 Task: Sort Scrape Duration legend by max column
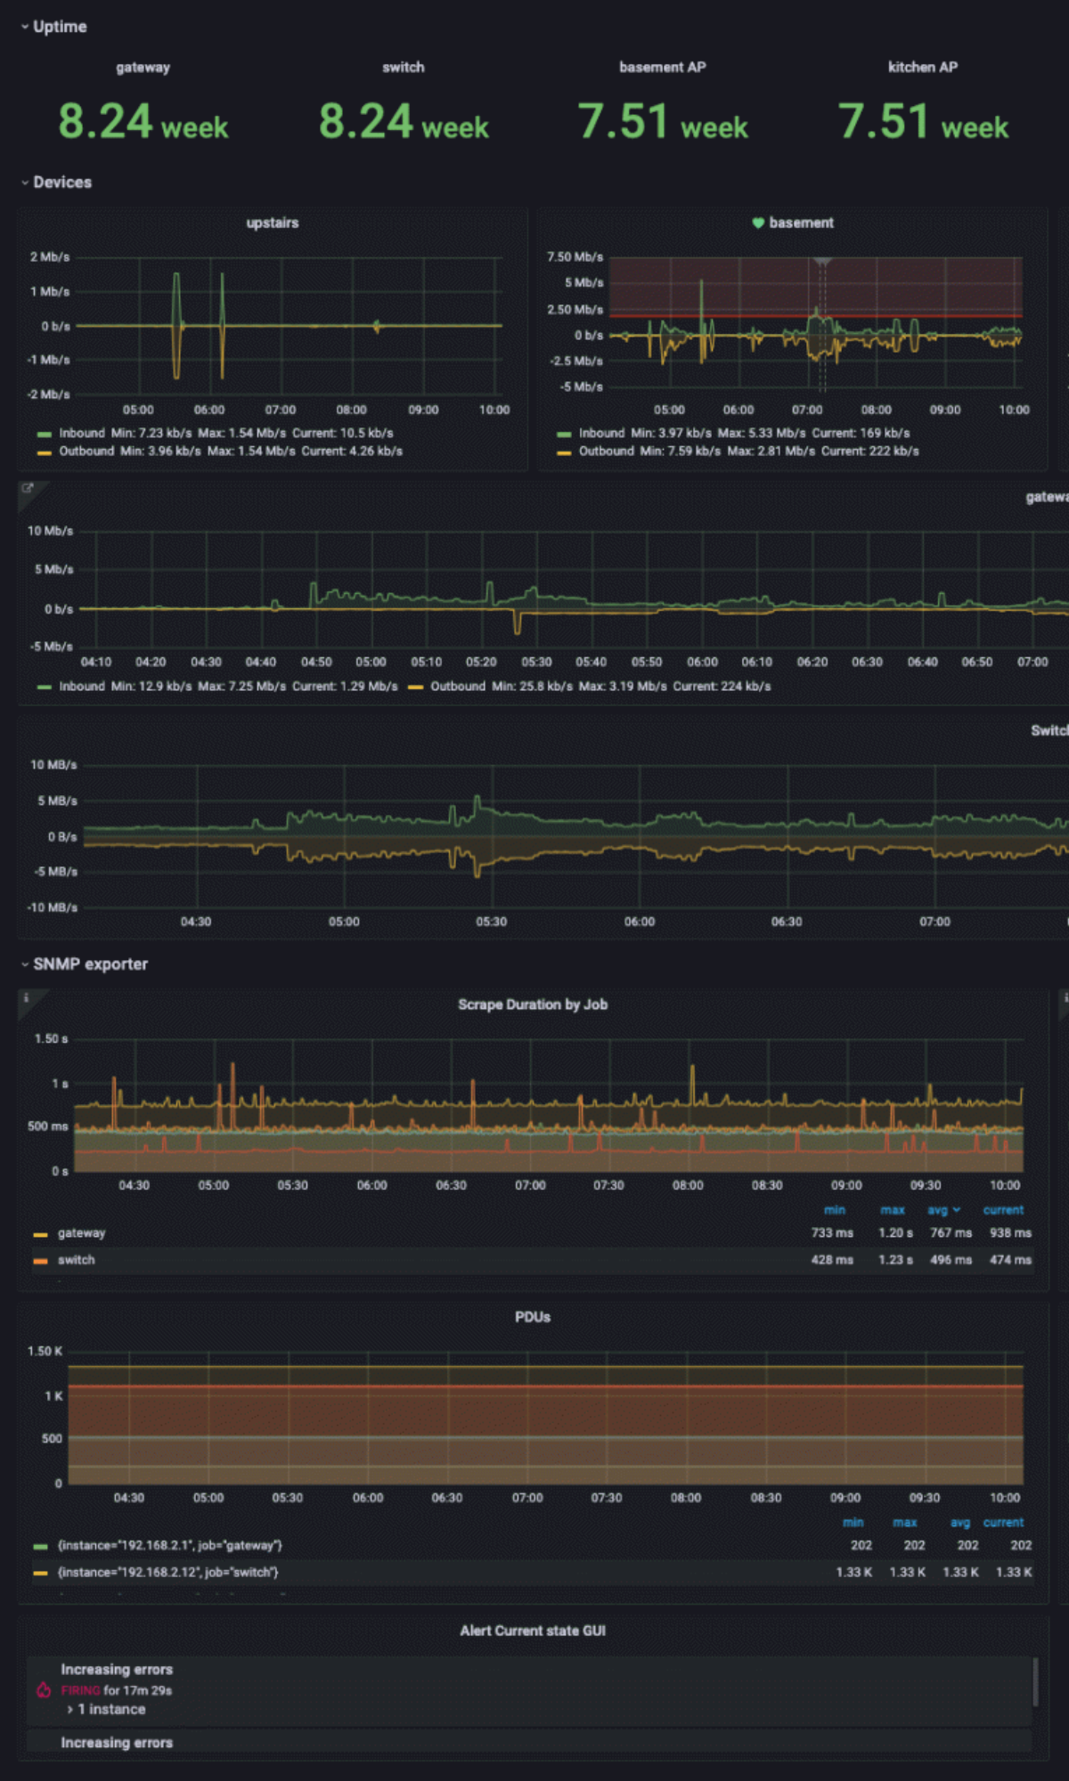tap(892, 1210)
